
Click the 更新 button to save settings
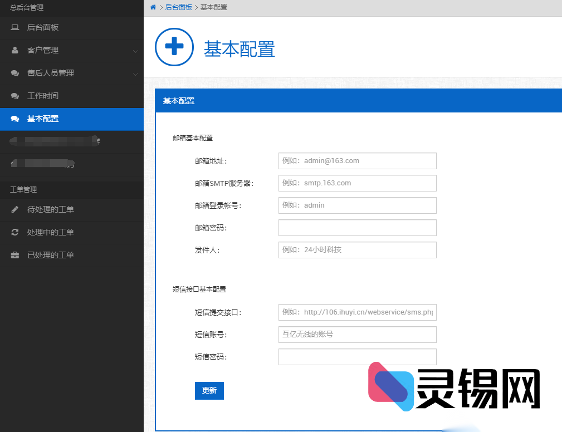click(x=209, y=390)
